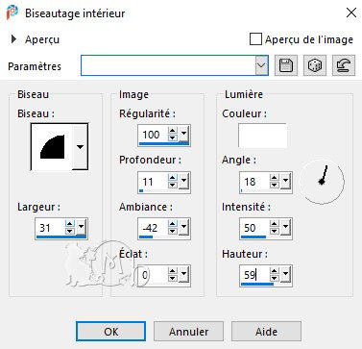Open the Régularité slider dropdown arrow
362x349 pixels.
(x=183, y=134)
